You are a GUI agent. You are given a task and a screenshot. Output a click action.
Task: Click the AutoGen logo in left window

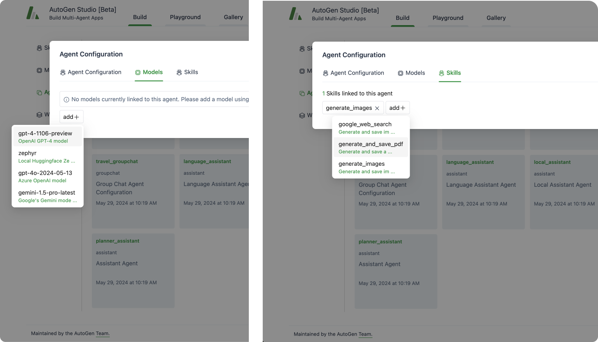33,13
